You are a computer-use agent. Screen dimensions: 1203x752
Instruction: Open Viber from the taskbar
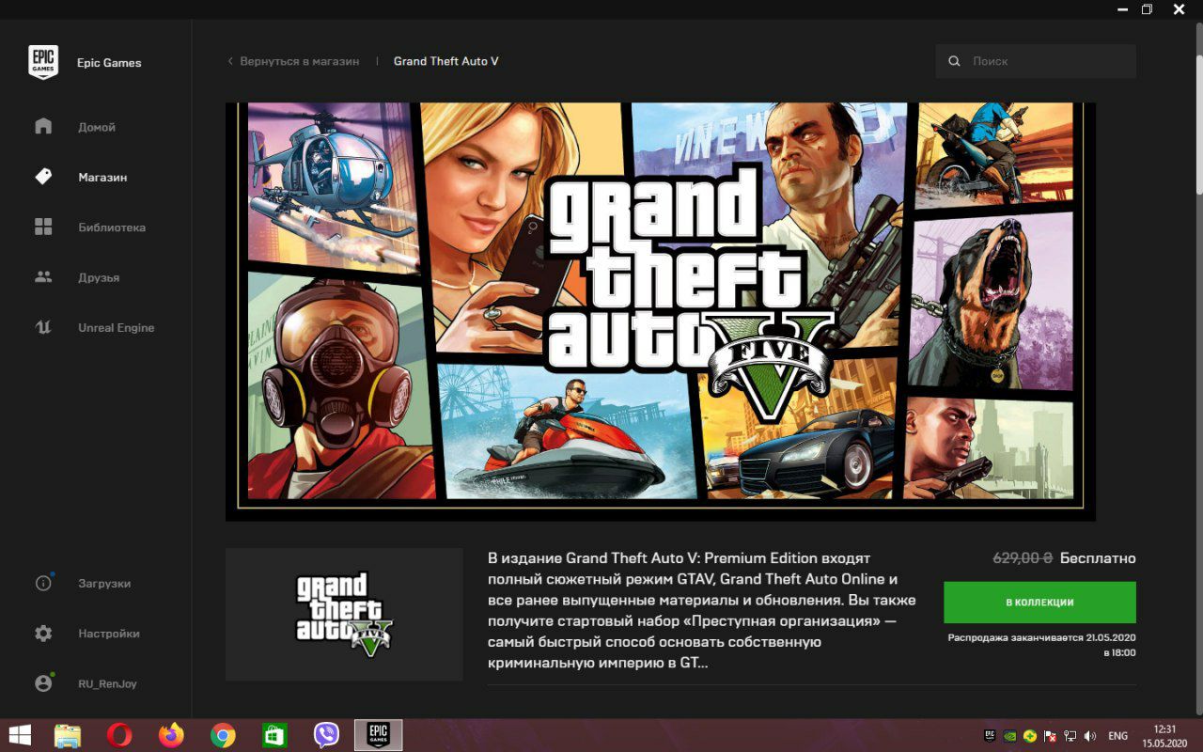tap(326, 735)
